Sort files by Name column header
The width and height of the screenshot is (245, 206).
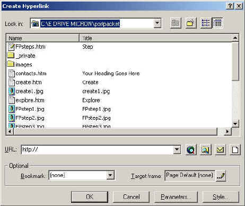click(43, 38)
